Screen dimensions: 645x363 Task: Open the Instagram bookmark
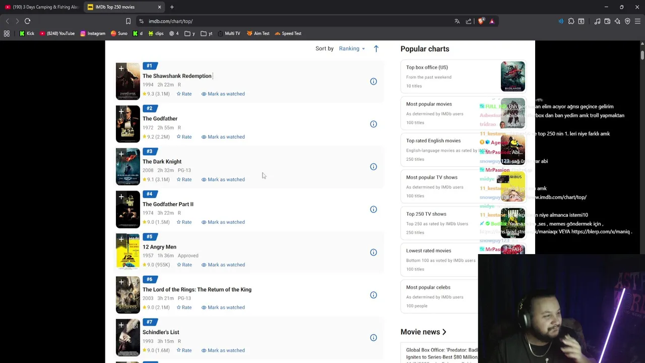tap(93, 33)
